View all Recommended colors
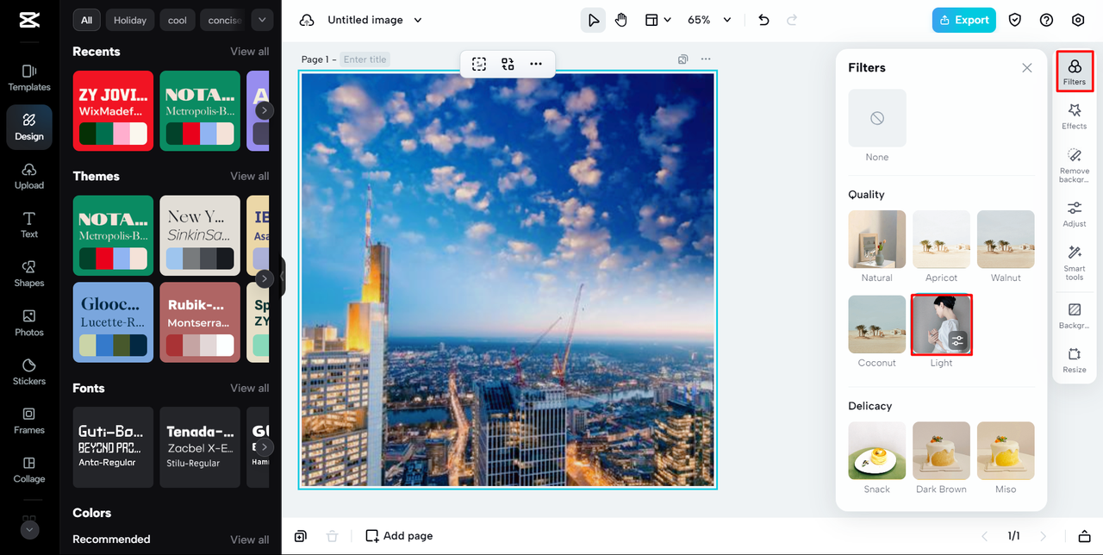The image size is (1103, 555). [250, 539]
